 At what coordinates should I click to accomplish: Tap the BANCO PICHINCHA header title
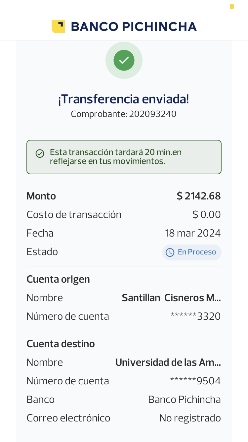click(x=134, y=27)
